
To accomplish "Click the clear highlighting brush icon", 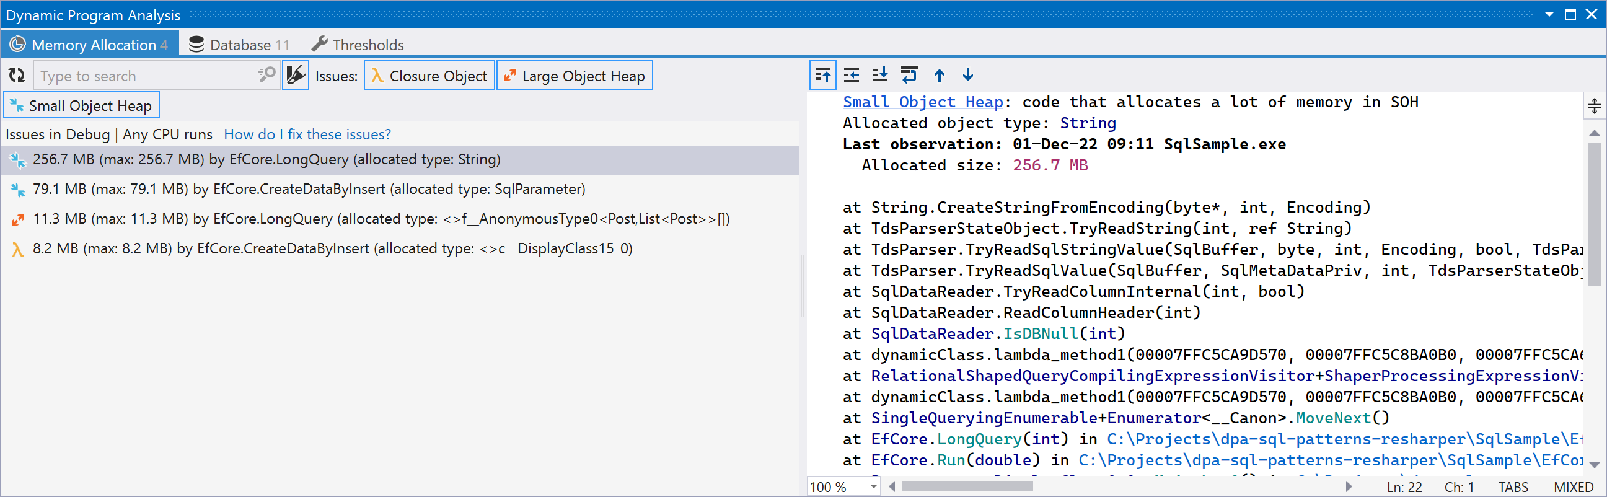I will coord(295,76).
